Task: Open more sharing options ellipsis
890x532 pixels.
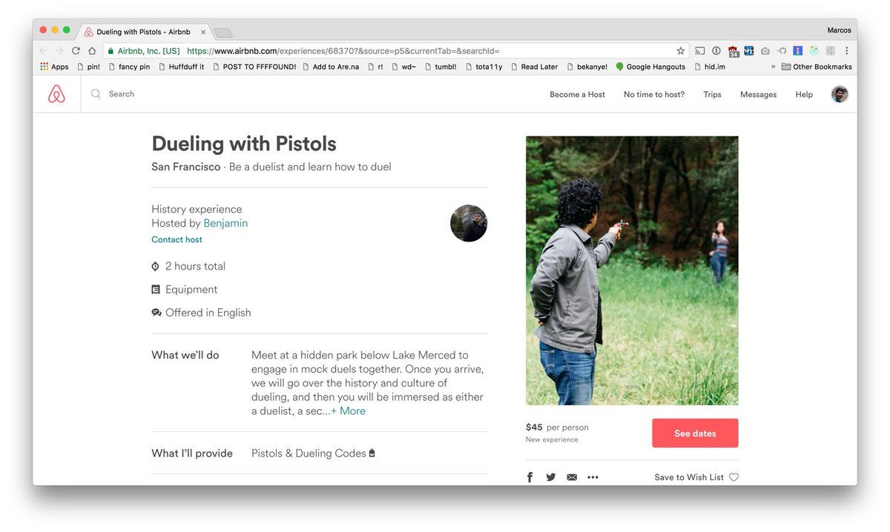Action: point(593,477)
